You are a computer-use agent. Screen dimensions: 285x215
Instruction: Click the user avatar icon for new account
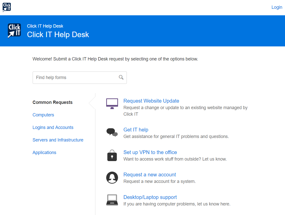pos(112,178)
